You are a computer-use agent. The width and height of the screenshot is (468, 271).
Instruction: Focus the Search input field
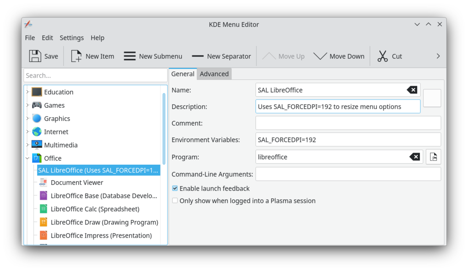(x=96, y=75)
